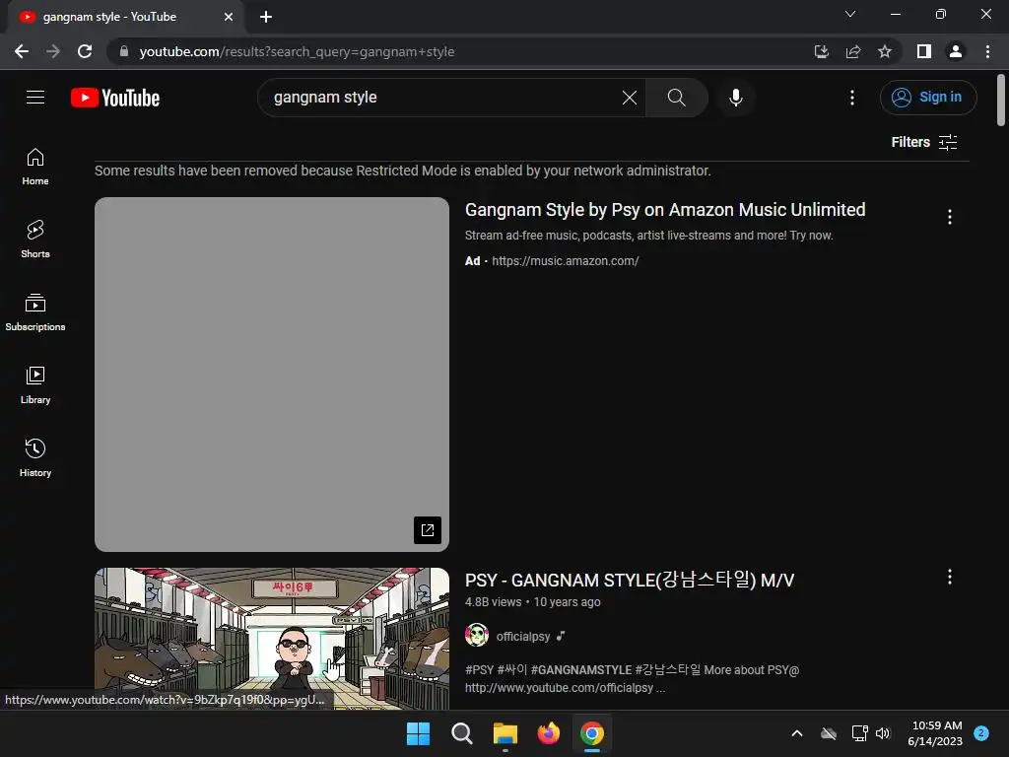This screenshot has height=757, width=1009.
Task: Click the Chrome taskbar icon
Action: tap(592, 733)
